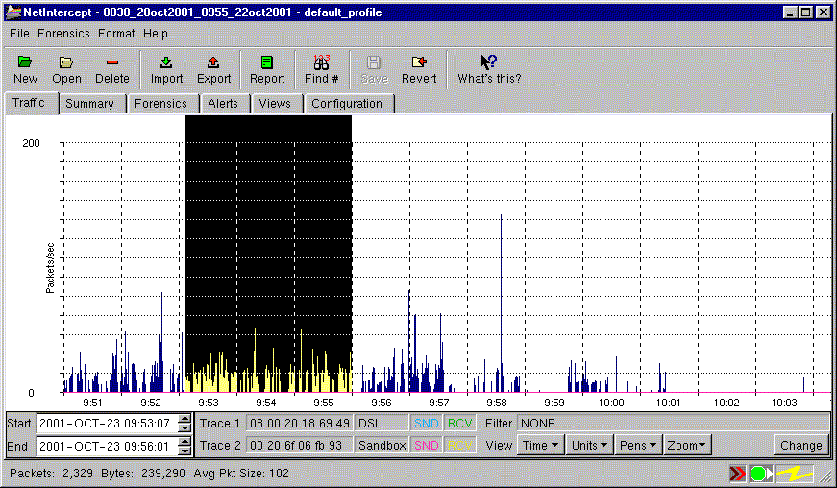Click the green circle status icon

click(761, 473)
